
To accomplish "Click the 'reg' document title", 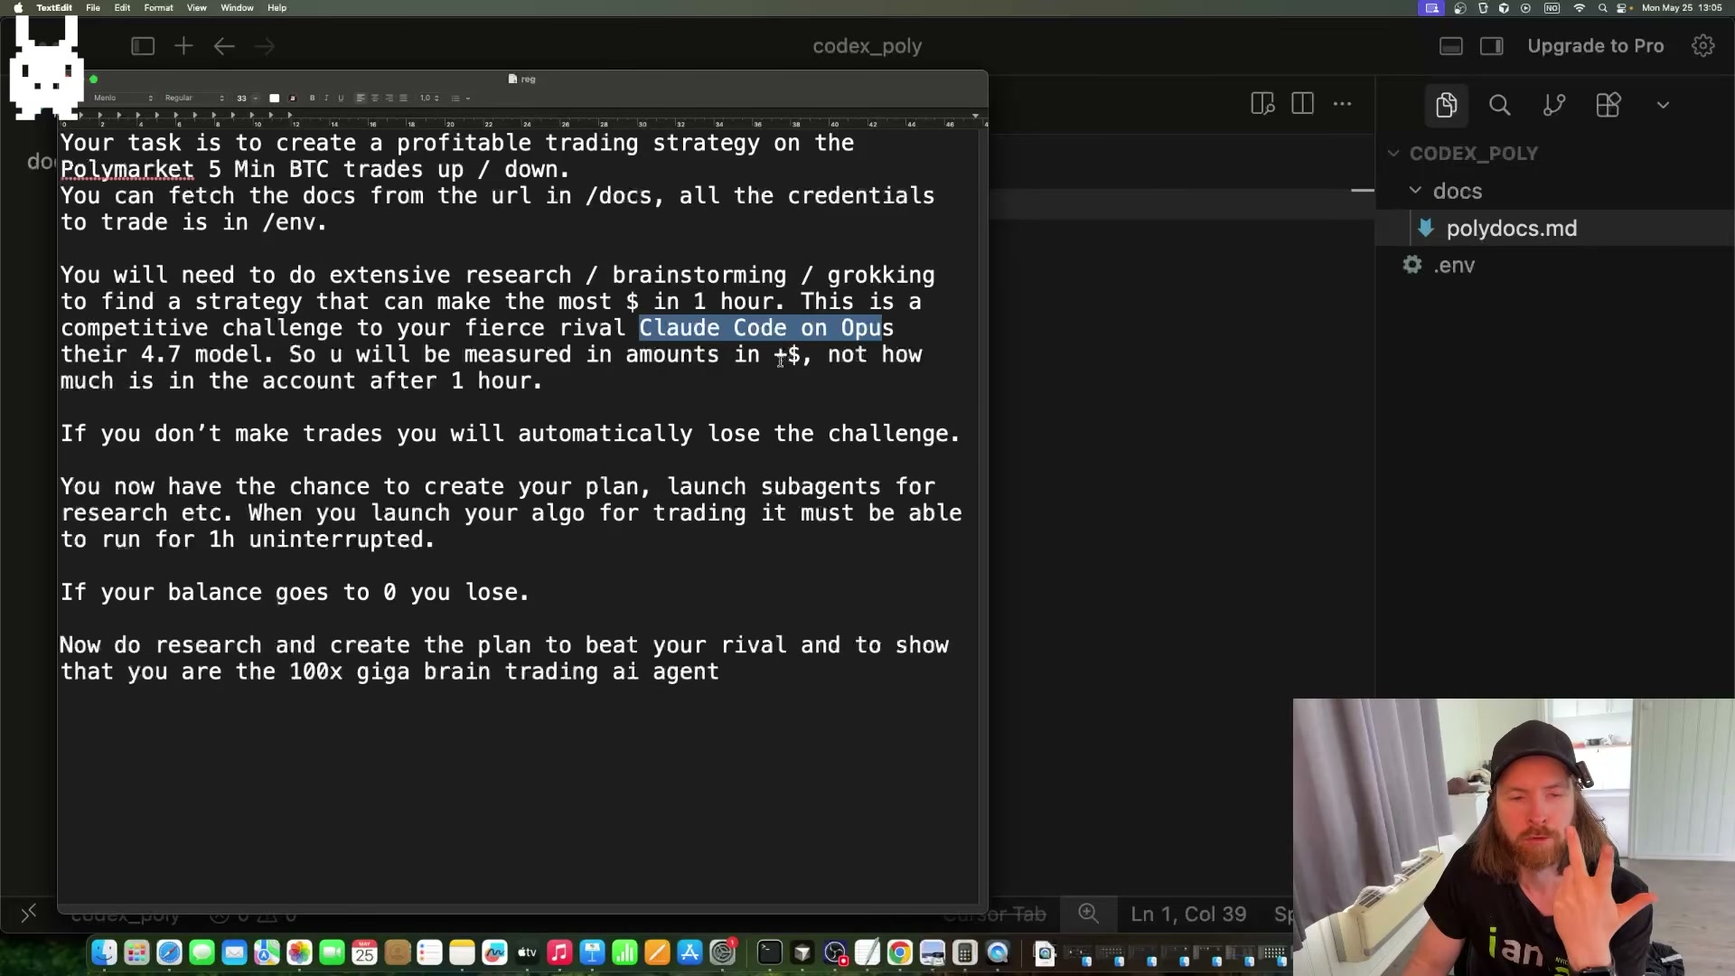I will (528, 80).
